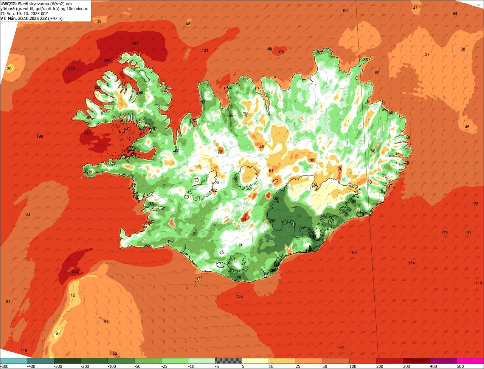
Task: Click the checkered -5 to 5 legend swatch
Action: pyautogui.click(x=228, y=360)
